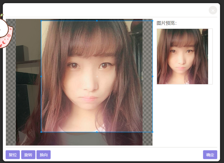This screenshot has height=163, width=224.
Task: Confirm the crop with 确定
Action: tap(210, 155)
